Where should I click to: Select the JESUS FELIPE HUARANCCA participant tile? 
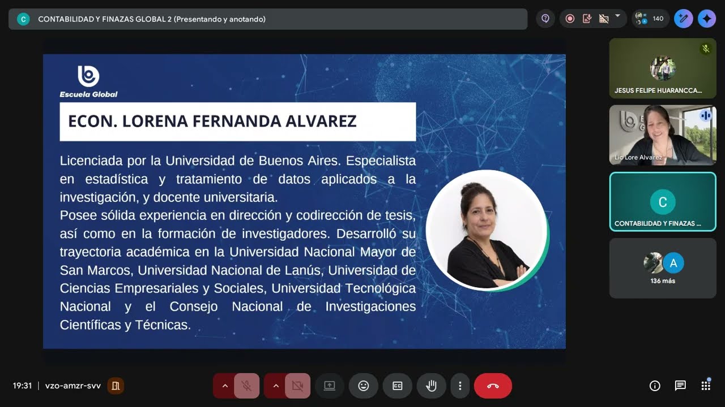tap(663, 68)
